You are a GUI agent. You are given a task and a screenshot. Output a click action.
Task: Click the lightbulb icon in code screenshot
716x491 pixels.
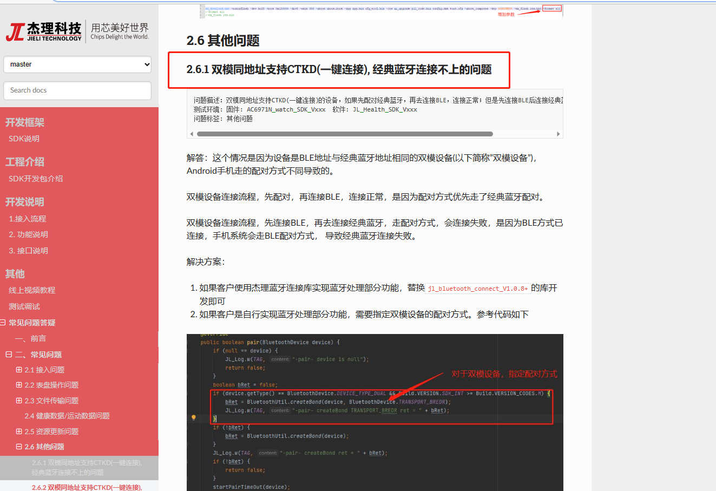pyautogui.click(x=193, y=417)
